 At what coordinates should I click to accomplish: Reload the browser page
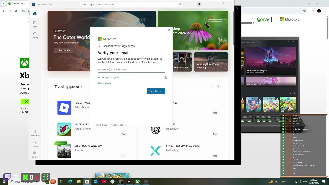(16, 11)
